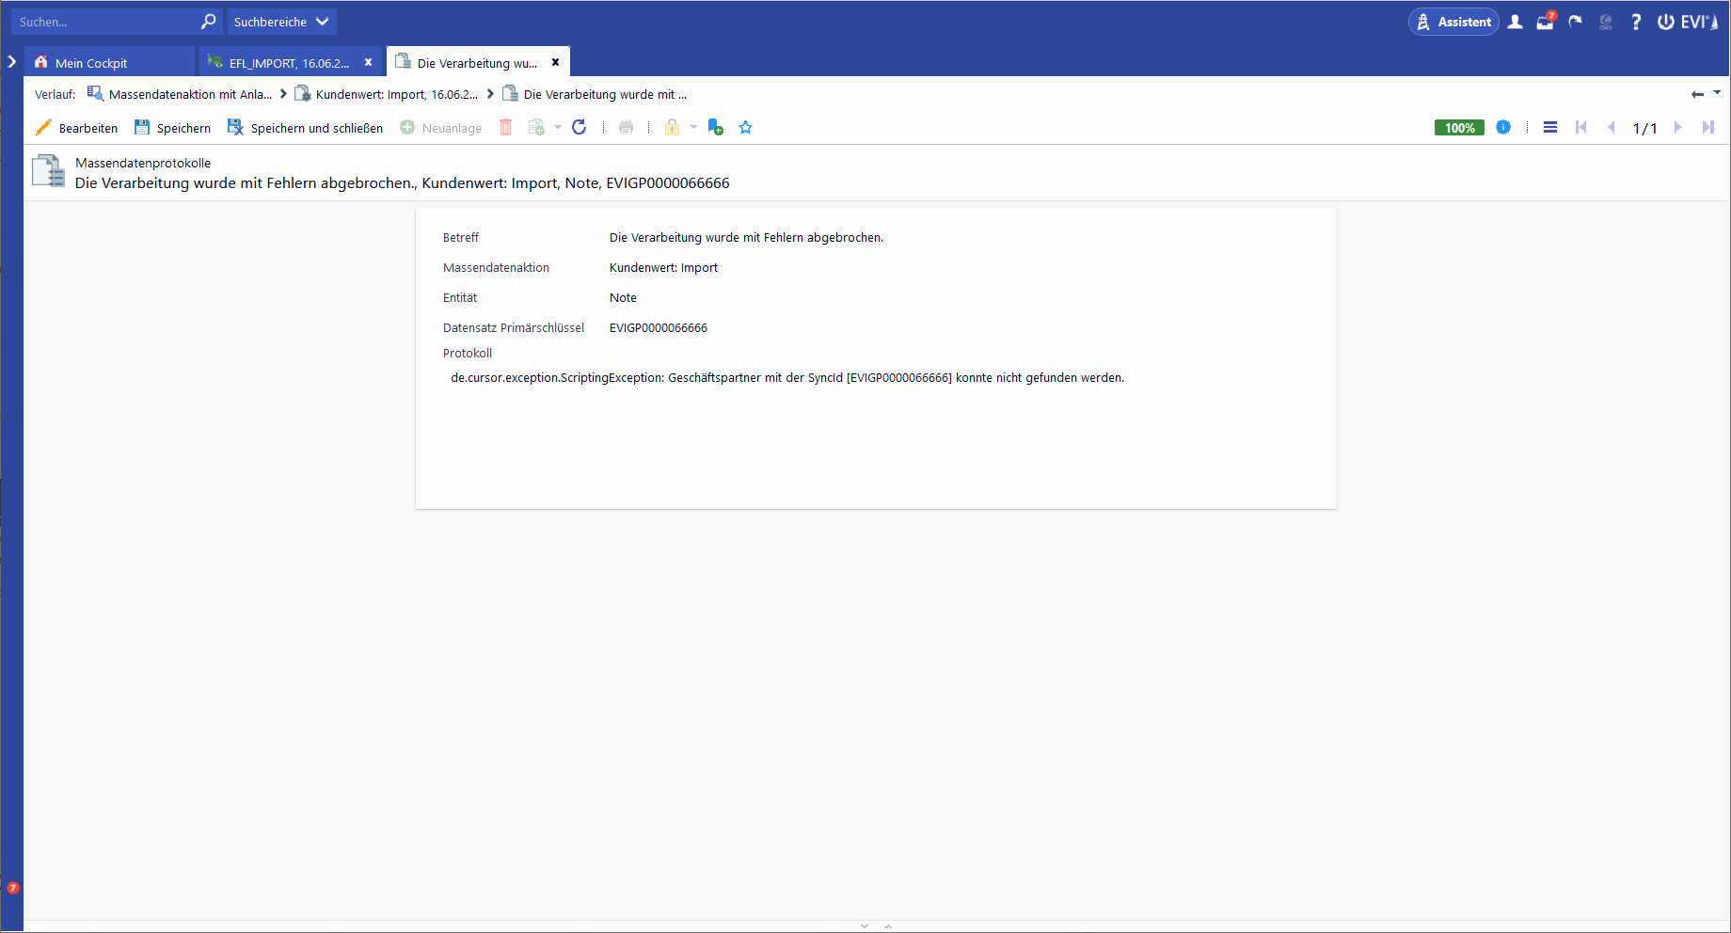The image size is (1731, 933).
Task: Save record with Speichern button
Action: [x=172, y=128]
